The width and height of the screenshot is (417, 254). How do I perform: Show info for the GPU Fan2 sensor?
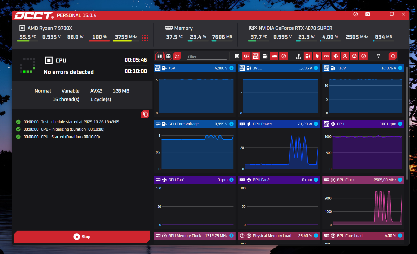(x=316, y=180)
